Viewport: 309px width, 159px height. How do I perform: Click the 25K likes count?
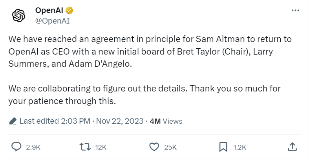(x=170, y=147)
